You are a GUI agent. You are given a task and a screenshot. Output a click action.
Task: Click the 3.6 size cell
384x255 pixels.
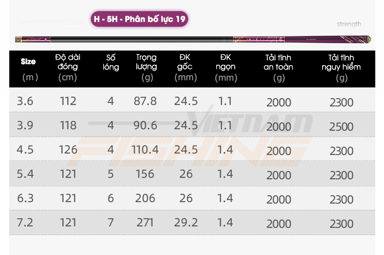[x=25, y=101]
